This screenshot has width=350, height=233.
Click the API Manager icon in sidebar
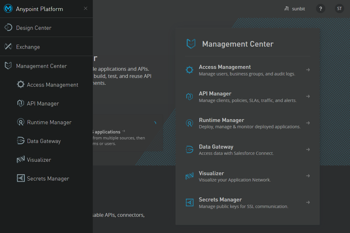[x=21, y=103]
